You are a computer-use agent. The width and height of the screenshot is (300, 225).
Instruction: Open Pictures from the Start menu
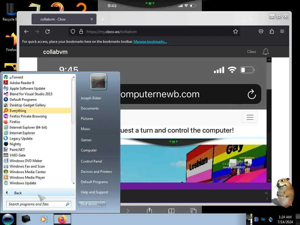pyautogui.click(x=87, y=119)
